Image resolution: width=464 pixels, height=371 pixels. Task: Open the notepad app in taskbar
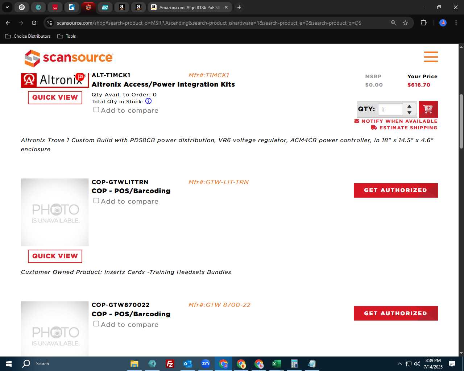312,364
